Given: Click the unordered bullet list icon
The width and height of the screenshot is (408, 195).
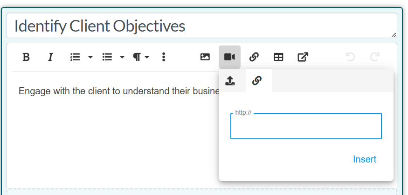Looking at the screenshot, I should coord(107,57).
